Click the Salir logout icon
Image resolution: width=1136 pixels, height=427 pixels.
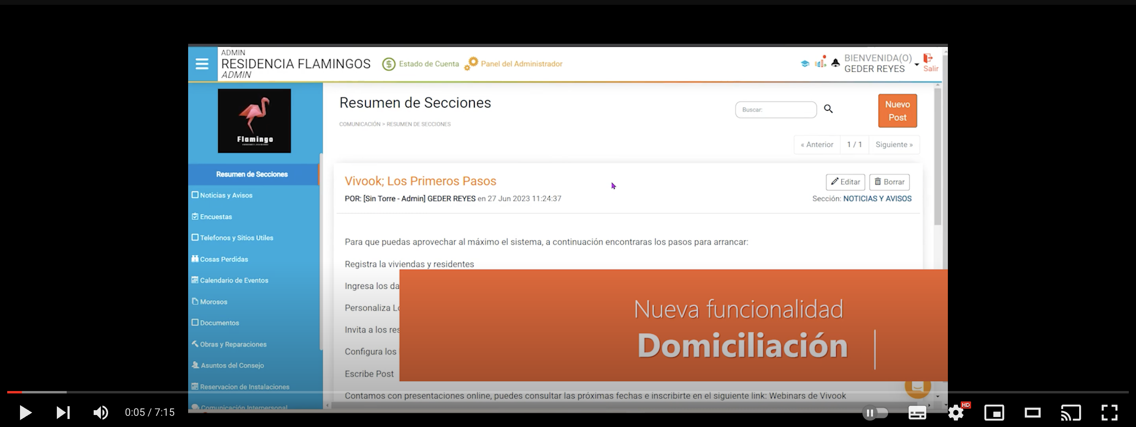pos(929,59)
